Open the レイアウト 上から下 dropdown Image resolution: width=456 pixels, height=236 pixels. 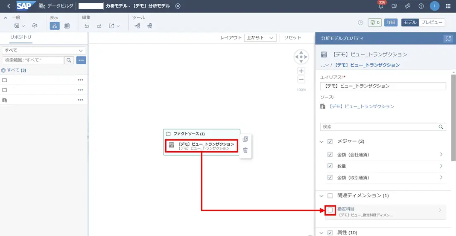click(x=260, y=38)
